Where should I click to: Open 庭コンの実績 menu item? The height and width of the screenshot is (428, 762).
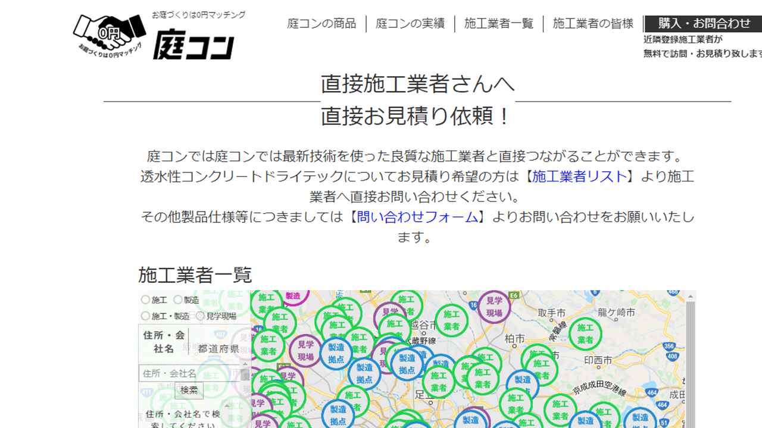point(410,24)
